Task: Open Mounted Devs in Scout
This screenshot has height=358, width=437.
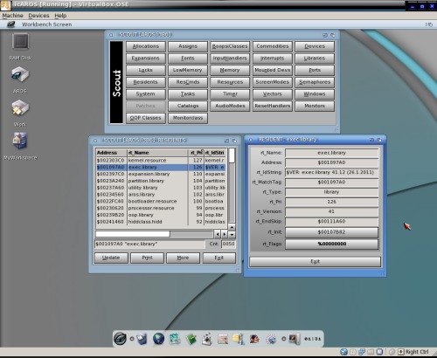Action: tap(273, 70)
